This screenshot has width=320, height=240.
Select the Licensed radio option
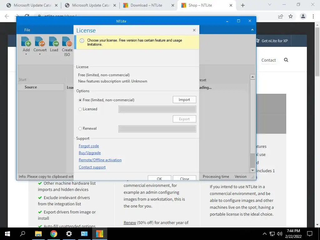[80, 109]
